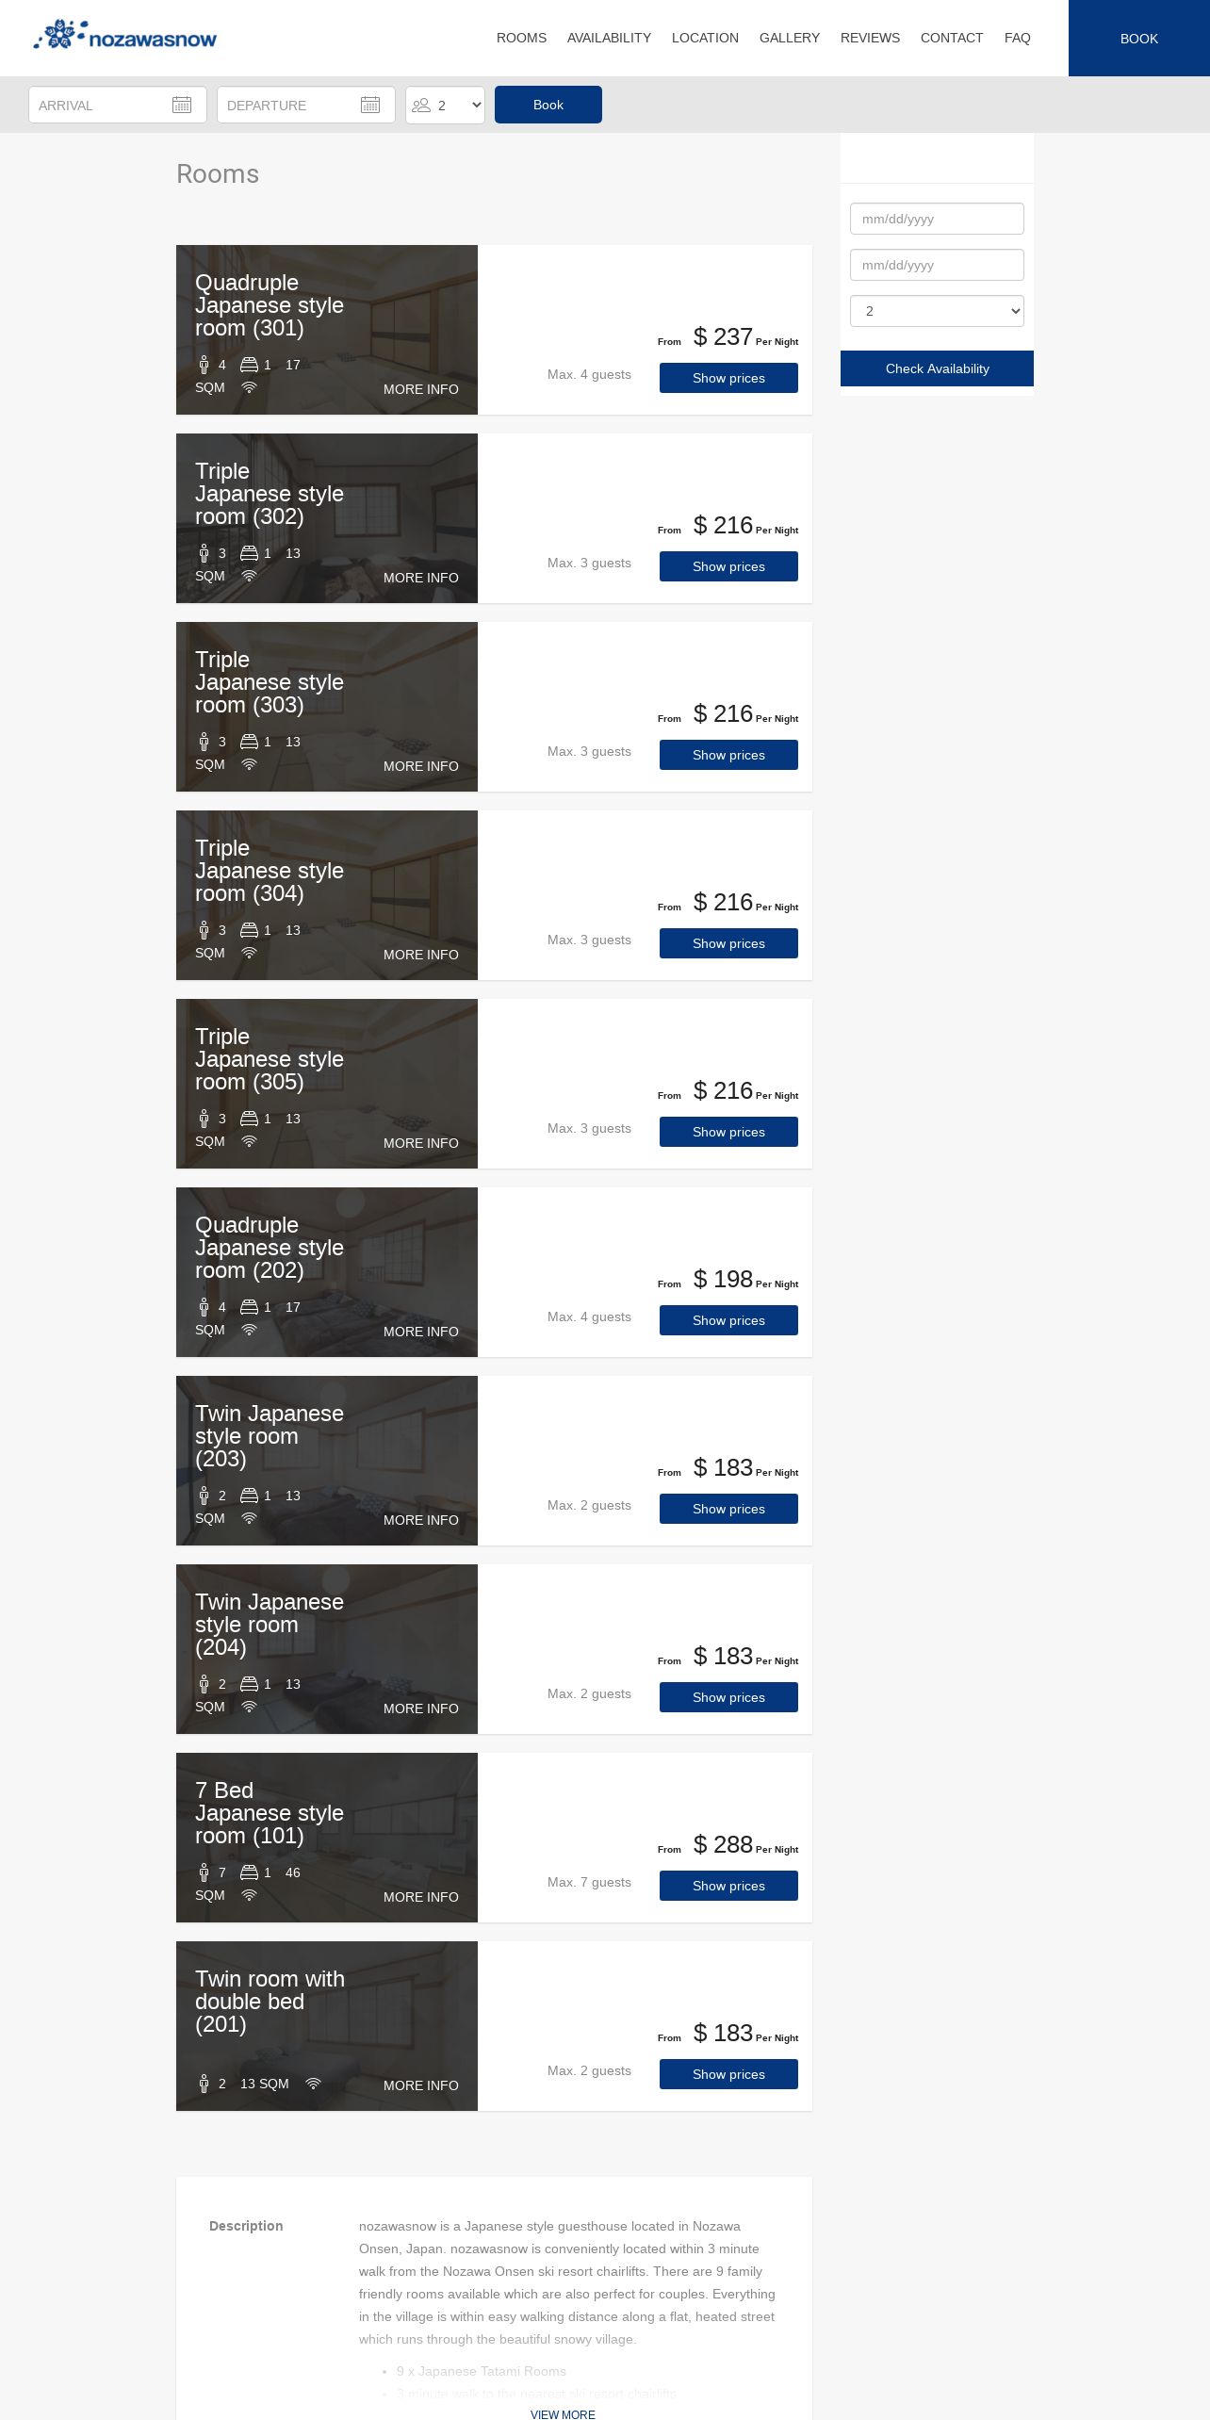
Task: Go to the GALLERY menu item
Action: point(790,38)
